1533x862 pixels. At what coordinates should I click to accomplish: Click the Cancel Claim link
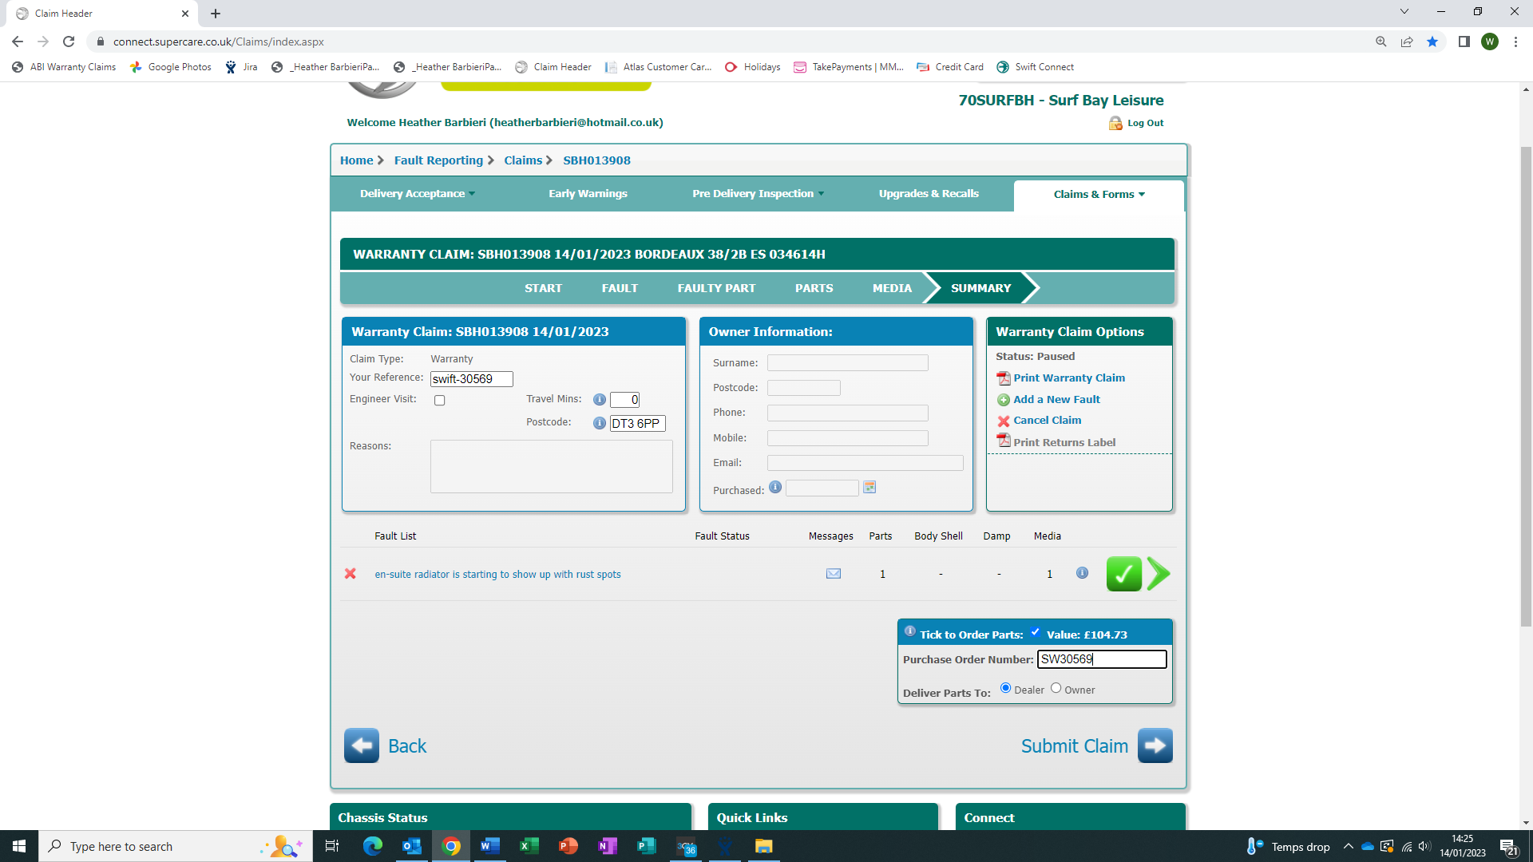(1047, 421)
